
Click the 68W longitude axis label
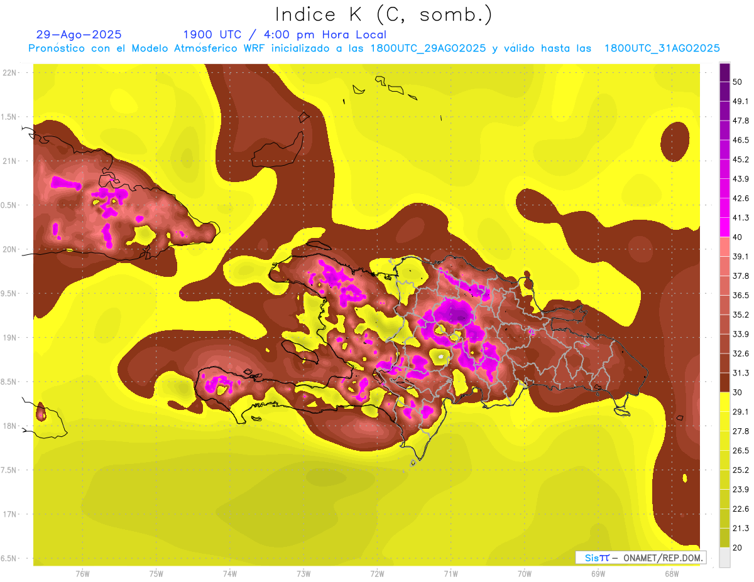pos(672,573)
